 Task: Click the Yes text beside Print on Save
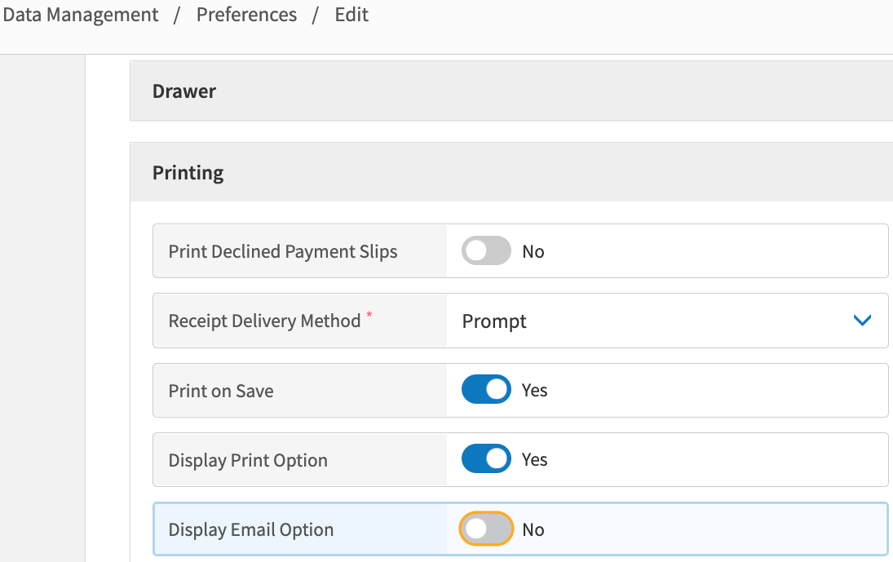coord(534,390)
